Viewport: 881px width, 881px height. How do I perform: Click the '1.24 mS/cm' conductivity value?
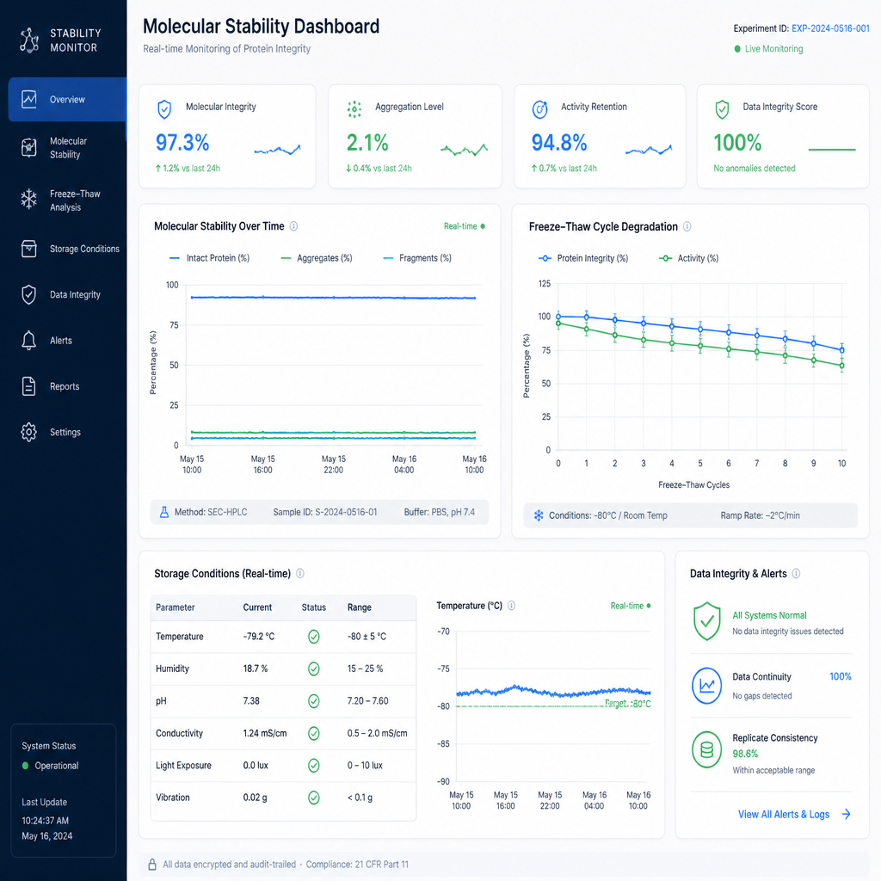tap(265, 733)
